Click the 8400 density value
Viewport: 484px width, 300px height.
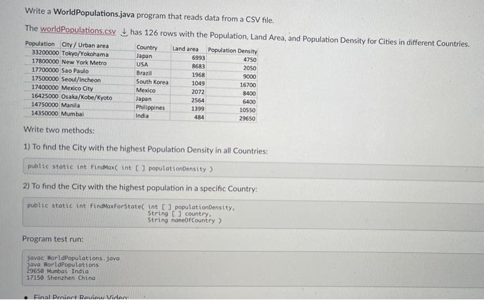coord(249,93)
